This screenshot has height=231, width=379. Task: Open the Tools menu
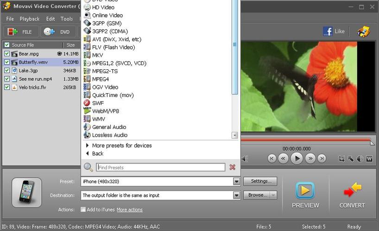coord(66,19)
